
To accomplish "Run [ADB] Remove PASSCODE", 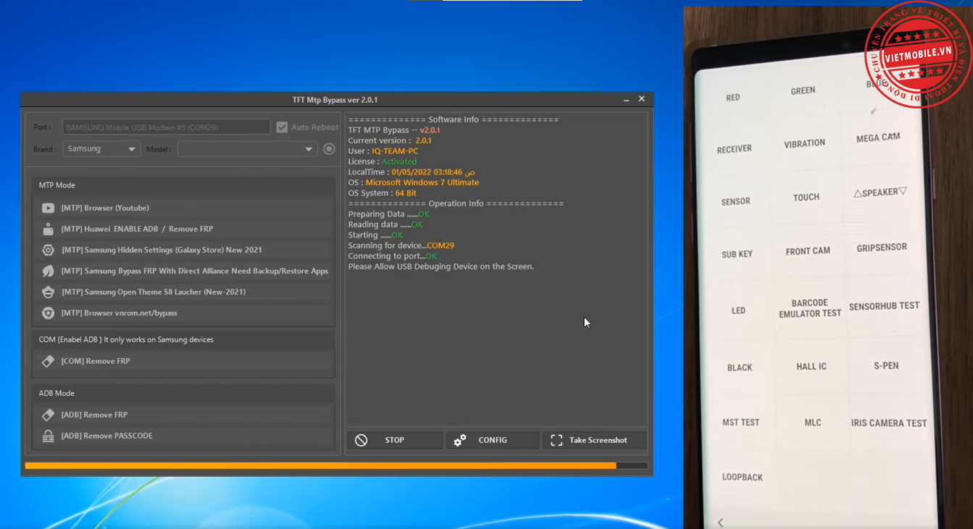I will (x=183, y=436).
